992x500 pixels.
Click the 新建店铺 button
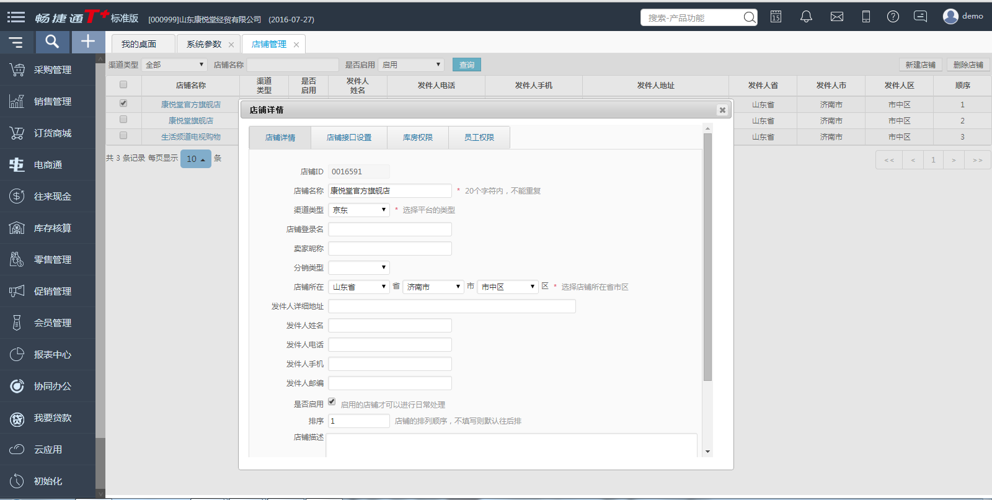tap(920, 65)
